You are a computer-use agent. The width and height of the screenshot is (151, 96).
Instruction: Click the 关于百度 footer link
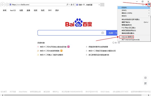pos(13,92)
